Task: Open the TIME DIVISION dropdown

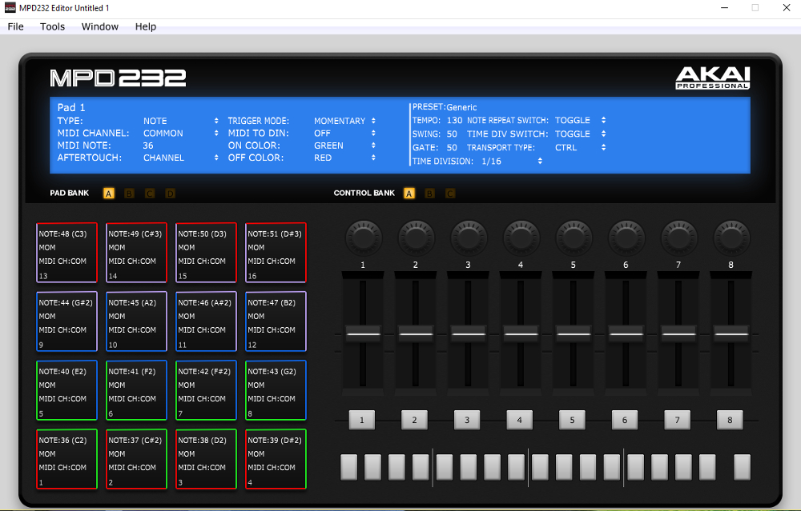Action: pos(541,161)
